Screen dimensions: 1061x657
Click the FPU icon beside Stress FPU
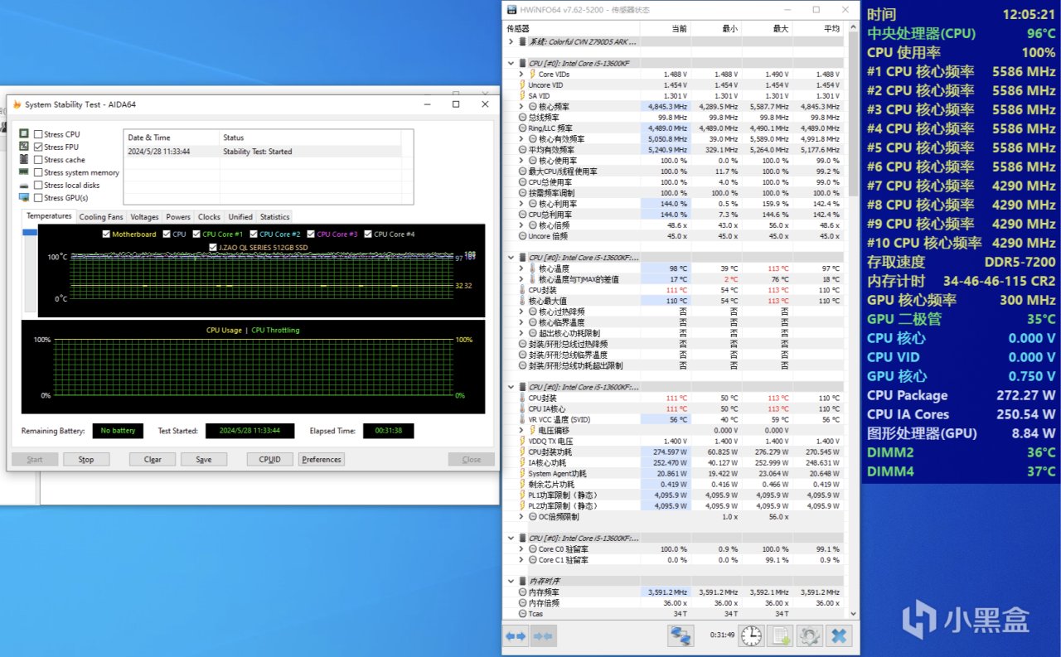point(25,147)
